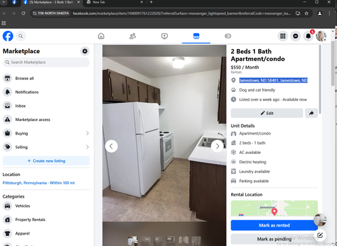Screen dimensions: 337x246
Task: Open the Facebook menu grid icon
Action: pos(282,36)
